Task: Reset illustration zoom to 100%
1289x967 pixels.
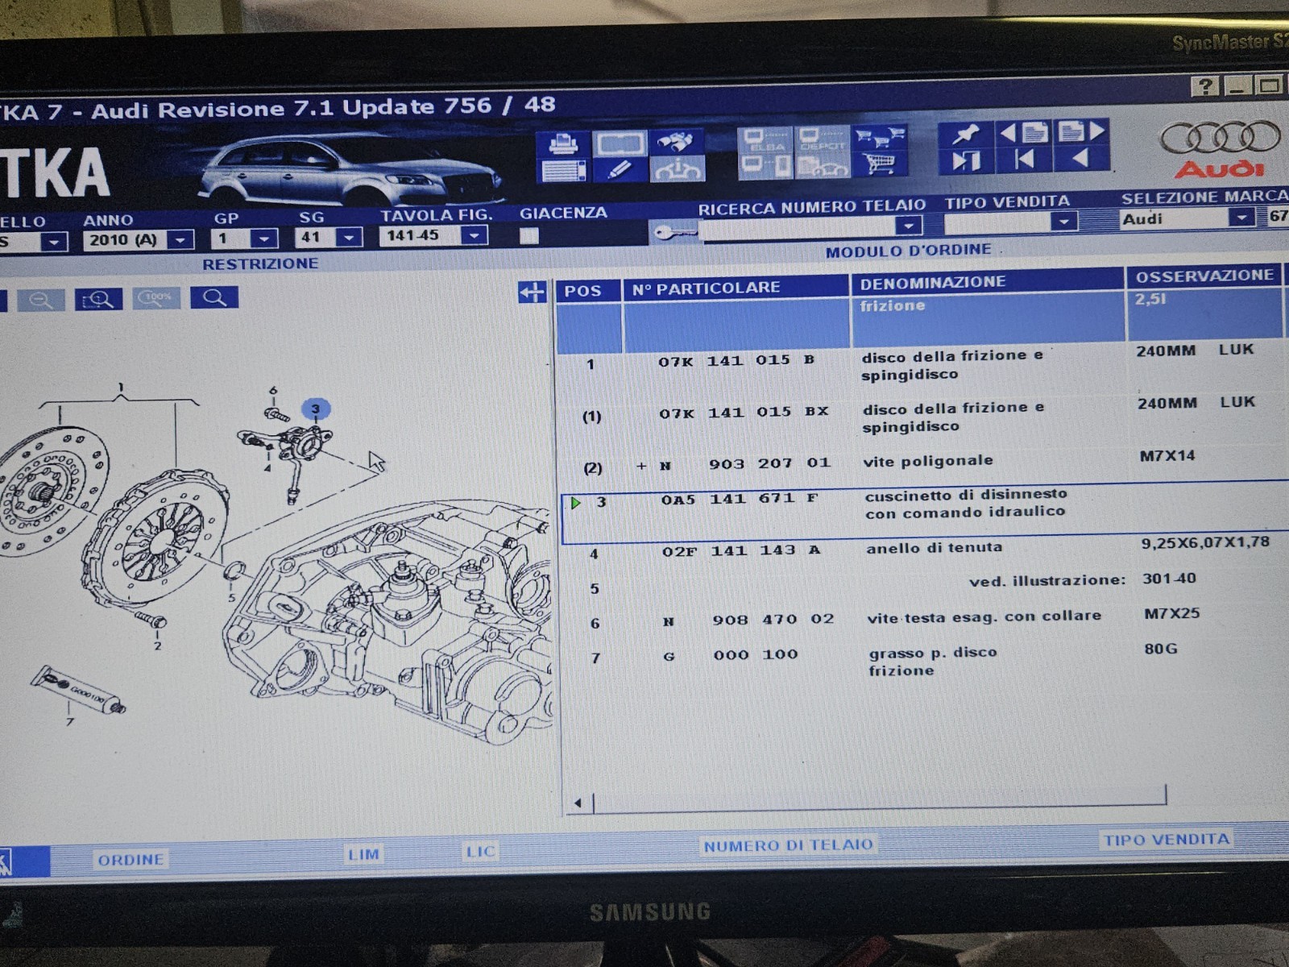Action: tap(156, 298)
